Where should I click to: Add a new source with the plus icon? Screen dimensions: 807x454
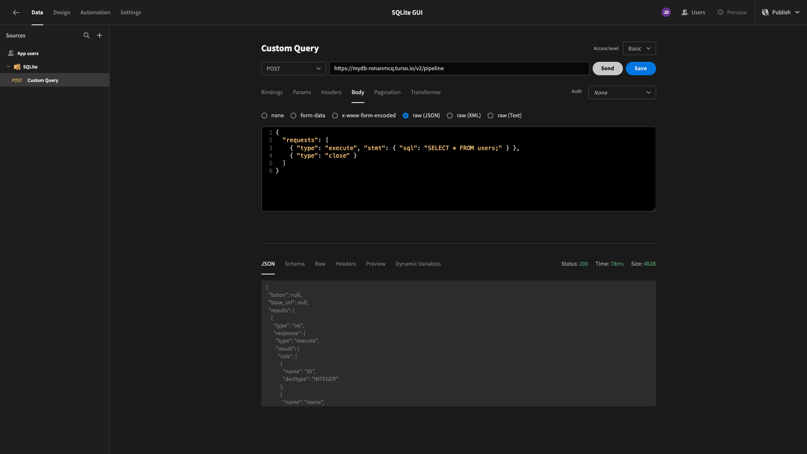(100, 35)
